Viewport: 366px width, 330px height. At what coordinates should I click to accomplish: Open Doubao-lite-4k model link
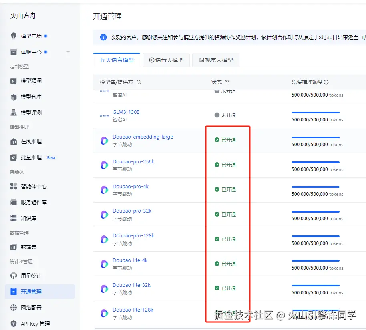pos(130,260)
